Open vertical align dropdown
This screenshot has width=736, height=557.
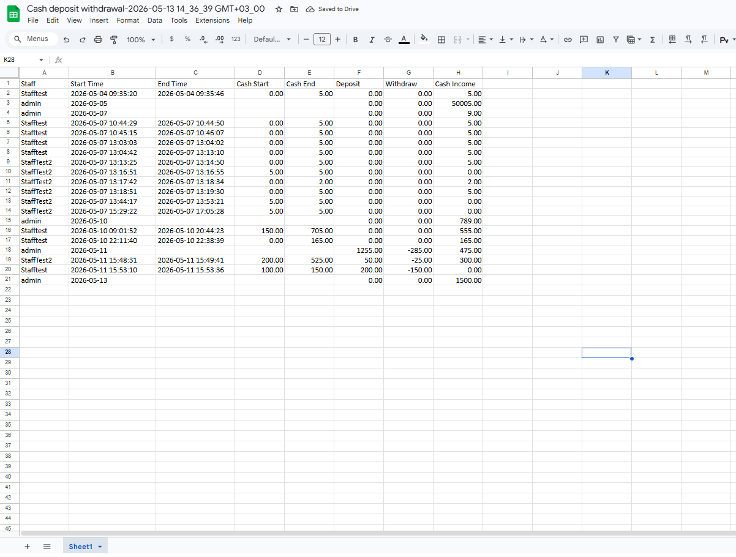pyautogui.click(x=506, y=39)
